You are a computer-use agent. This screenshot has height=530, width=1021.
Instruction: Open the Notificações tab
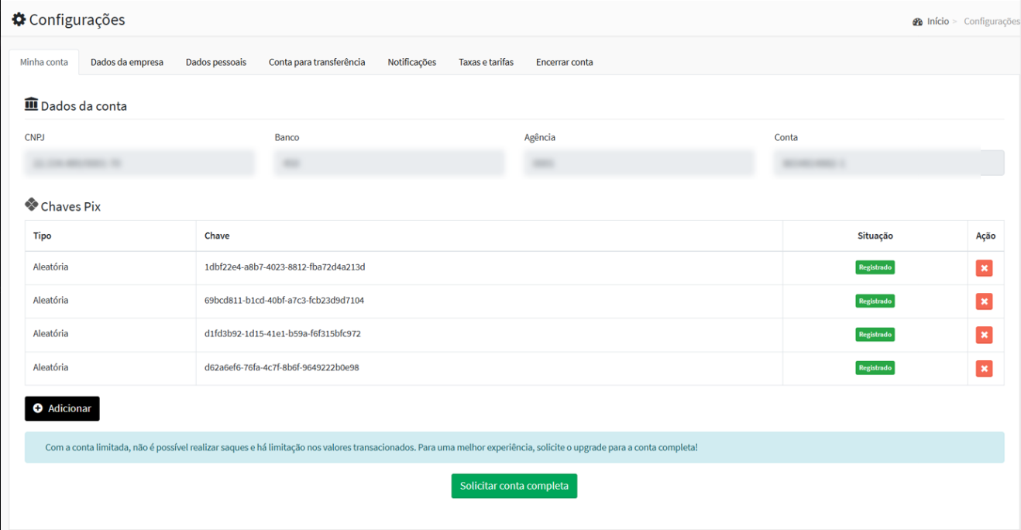click(412, 62)
